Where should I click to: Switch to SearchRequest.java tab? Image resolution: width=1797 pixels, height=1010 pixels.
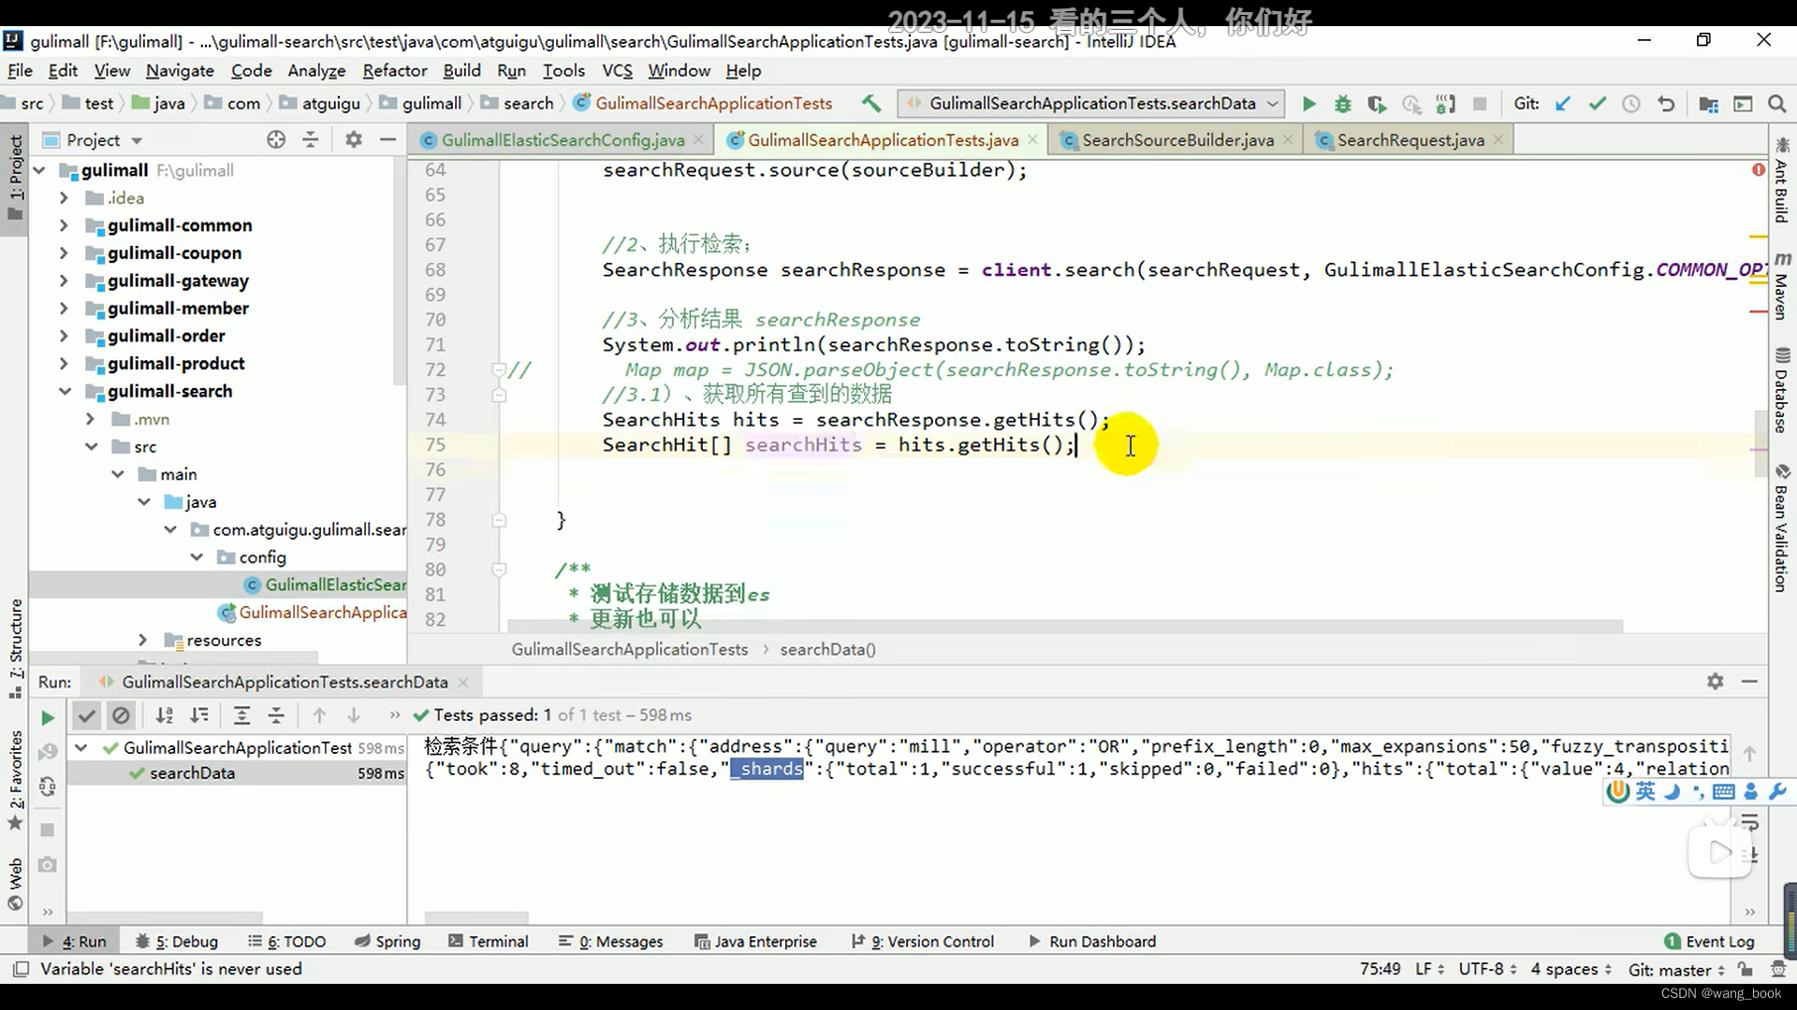[x=1410, y=140]
